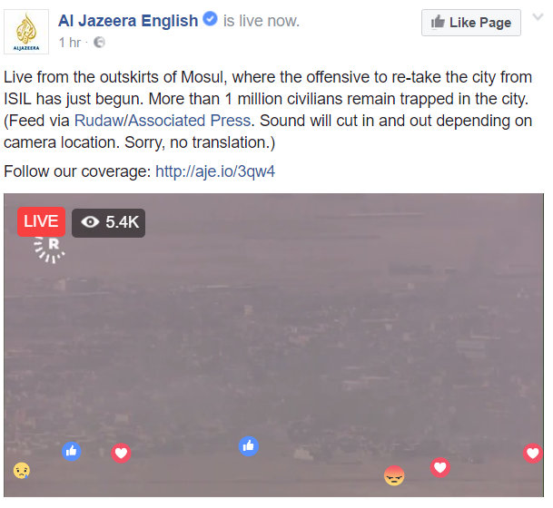Screen dimensions: 553x508
Task: Open the post options dropdown chevron
Action: coord(538,17)
